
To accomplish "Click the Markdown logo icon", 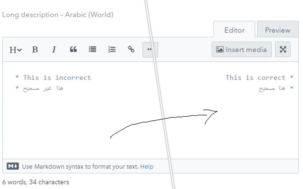I will pyautogui.click(x=13, y=166).
